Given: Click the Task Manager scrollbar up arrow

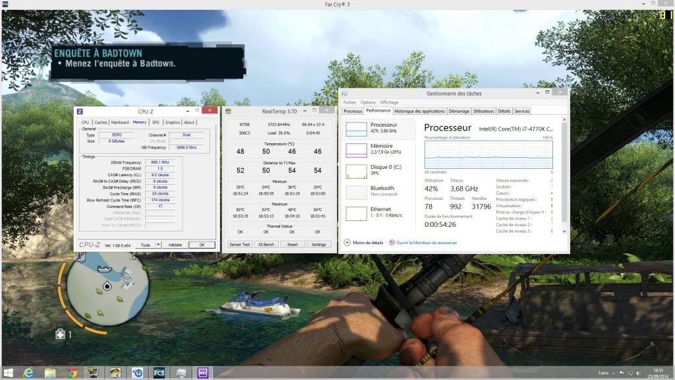Looking at the screenshot, I should point(564,120).
